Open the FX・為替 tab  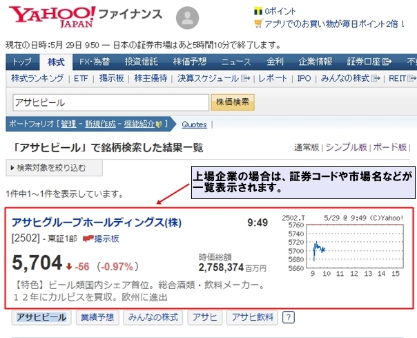95,62
